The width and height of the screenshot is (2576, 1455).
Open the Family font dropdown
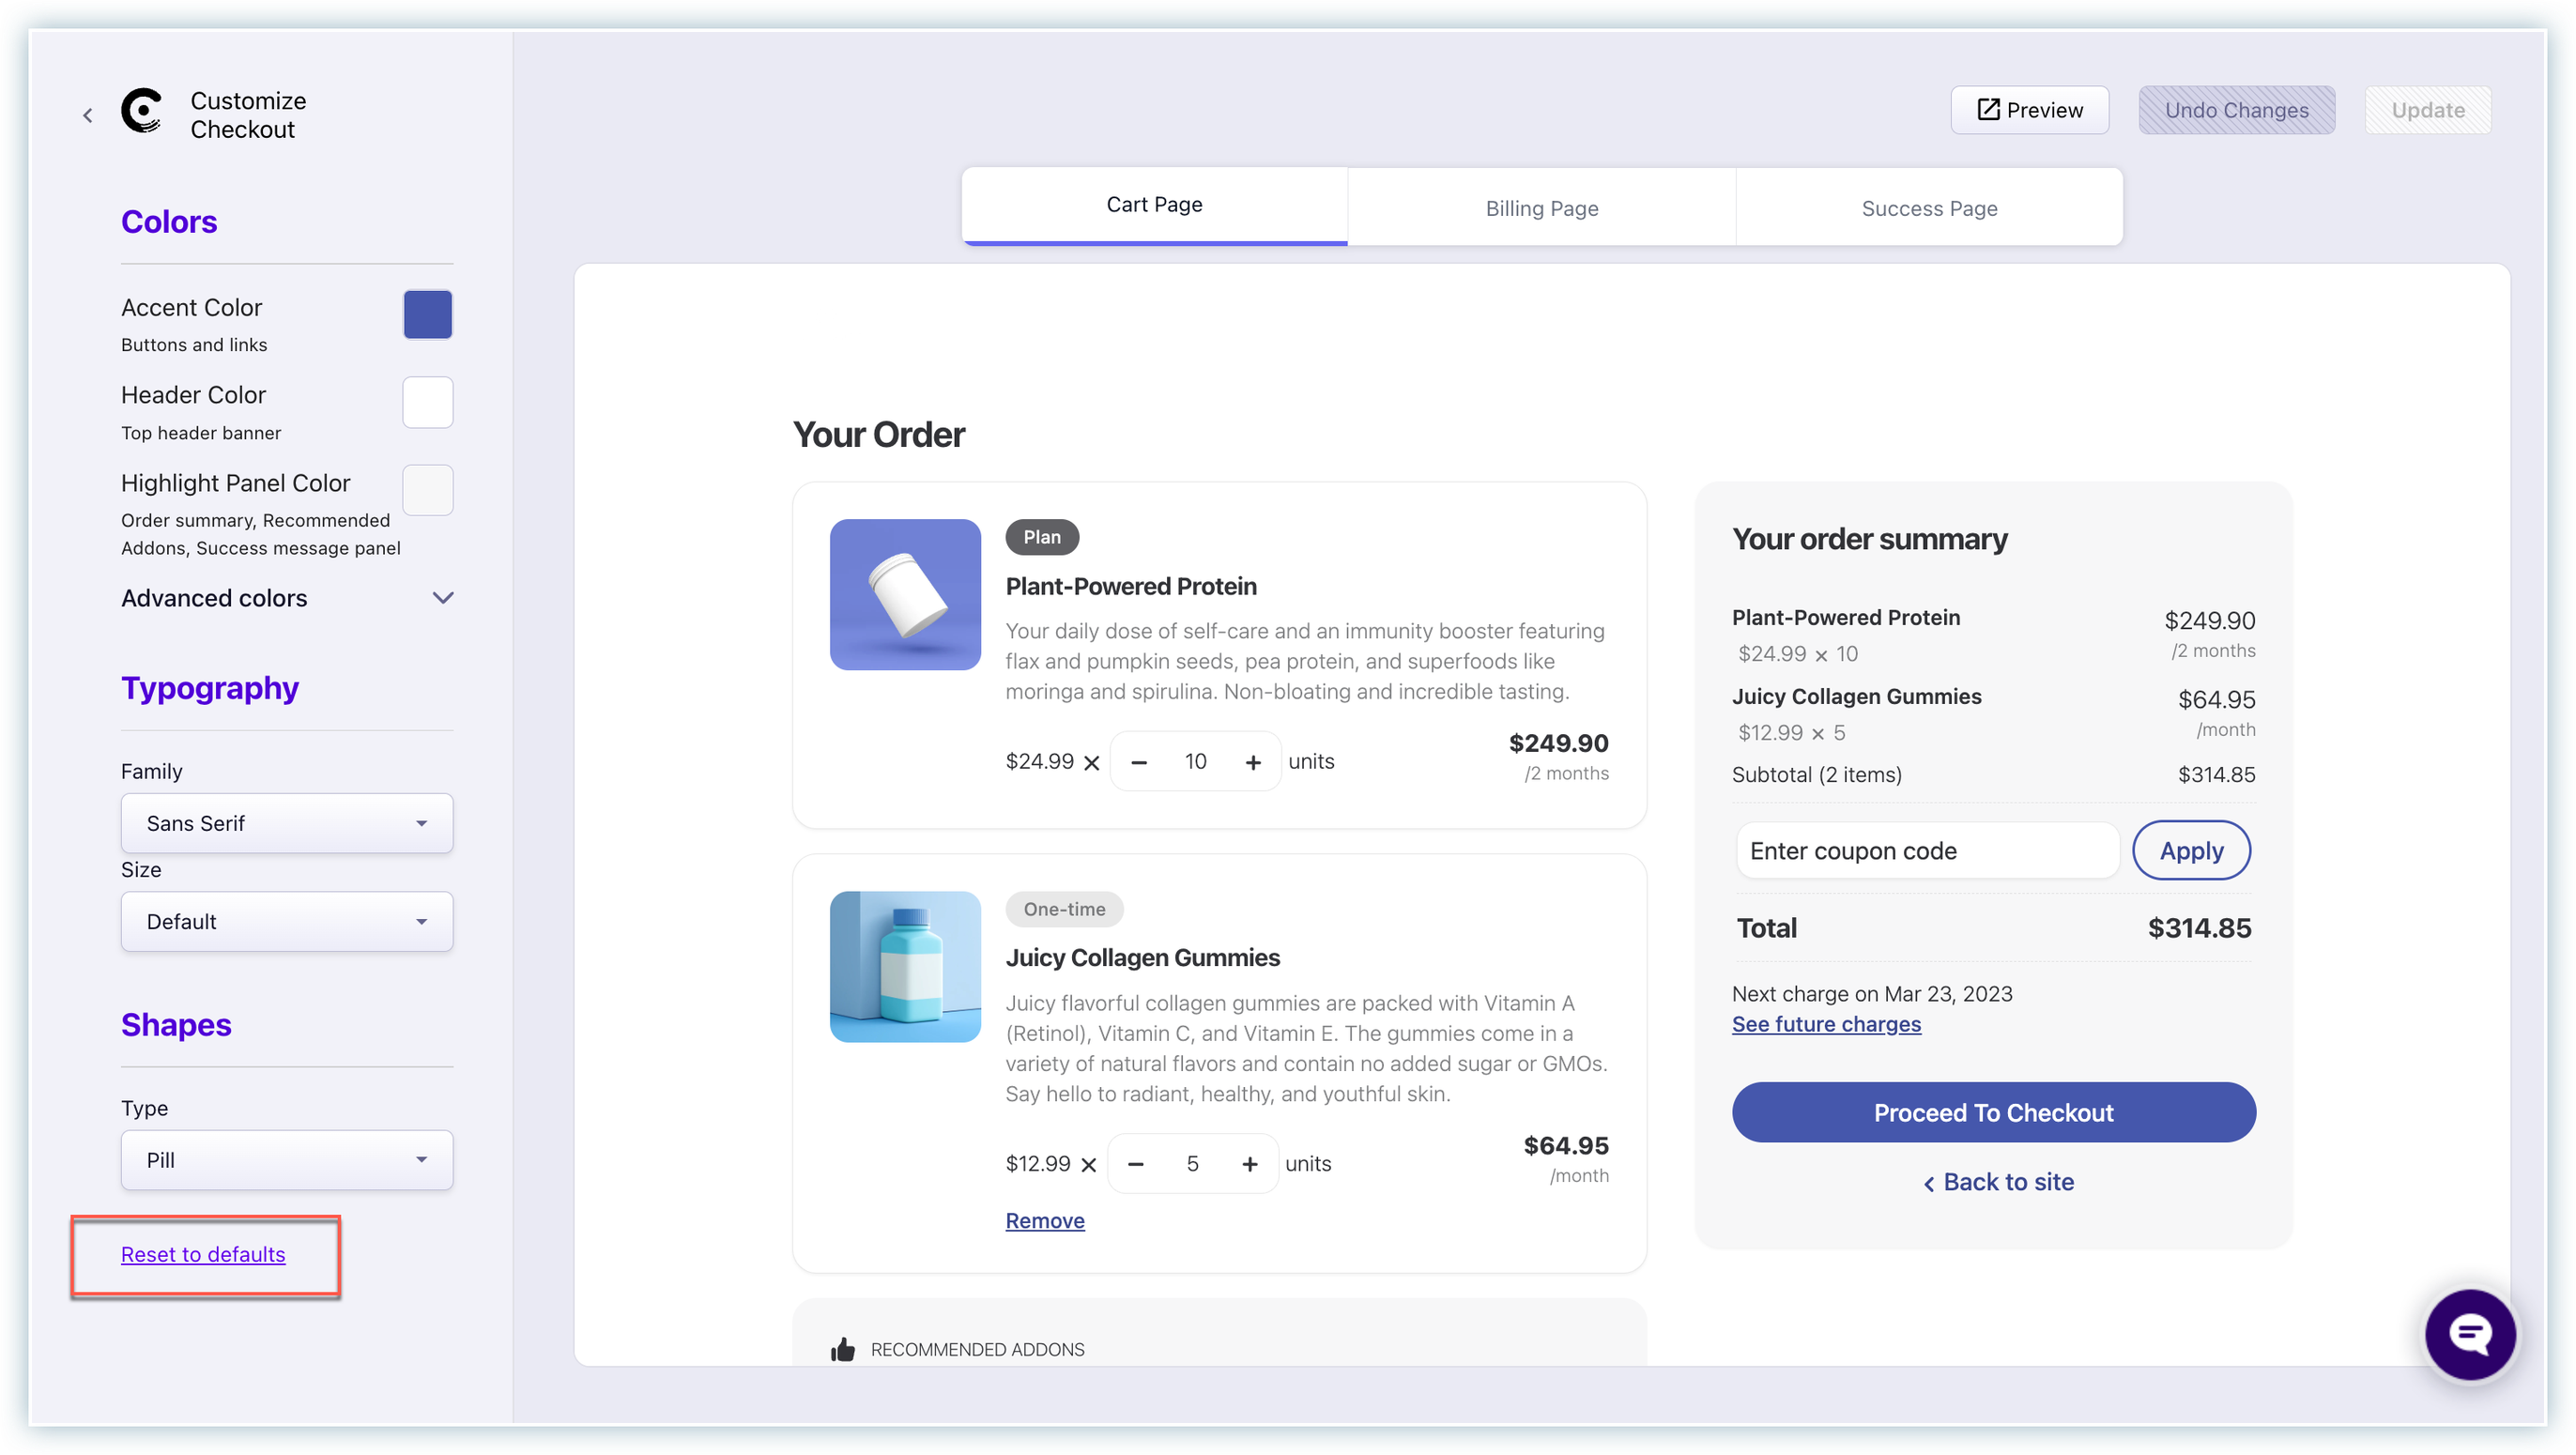click(x=287, y=823)
